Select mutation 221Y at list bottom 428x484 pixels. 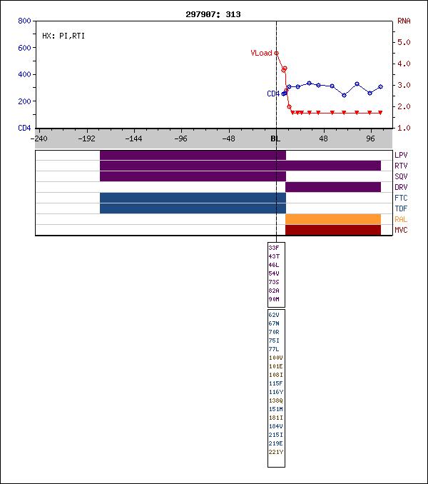click(275, 452)
